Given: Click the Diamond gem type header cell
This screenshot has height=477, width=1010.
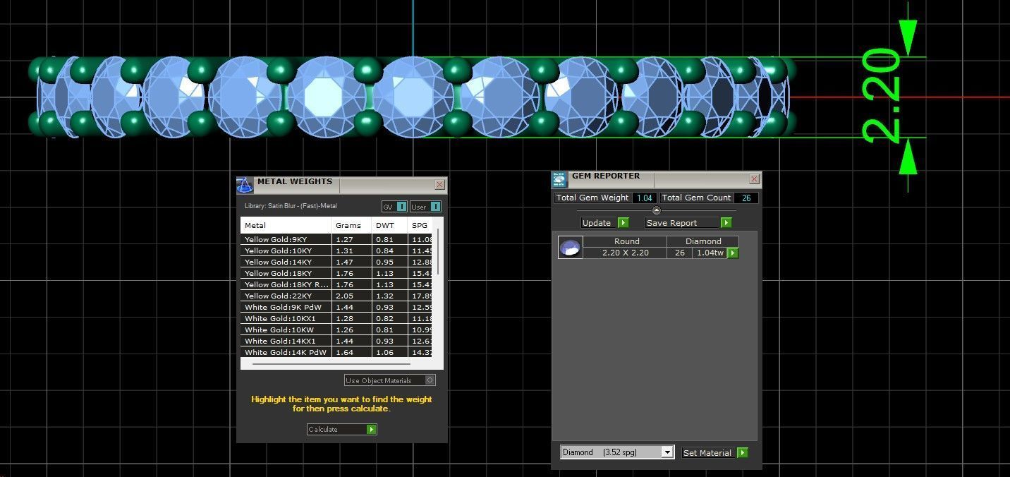Looking at the screenshot, I should 703,241.
